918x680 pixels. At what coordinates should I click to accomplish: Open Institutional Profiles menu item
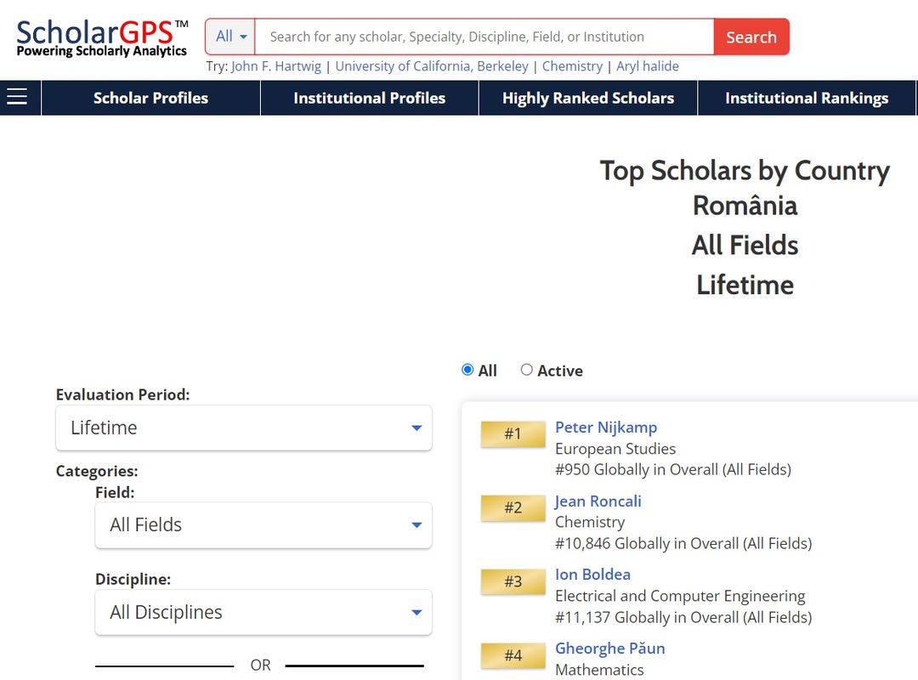(x=369, y=98)
